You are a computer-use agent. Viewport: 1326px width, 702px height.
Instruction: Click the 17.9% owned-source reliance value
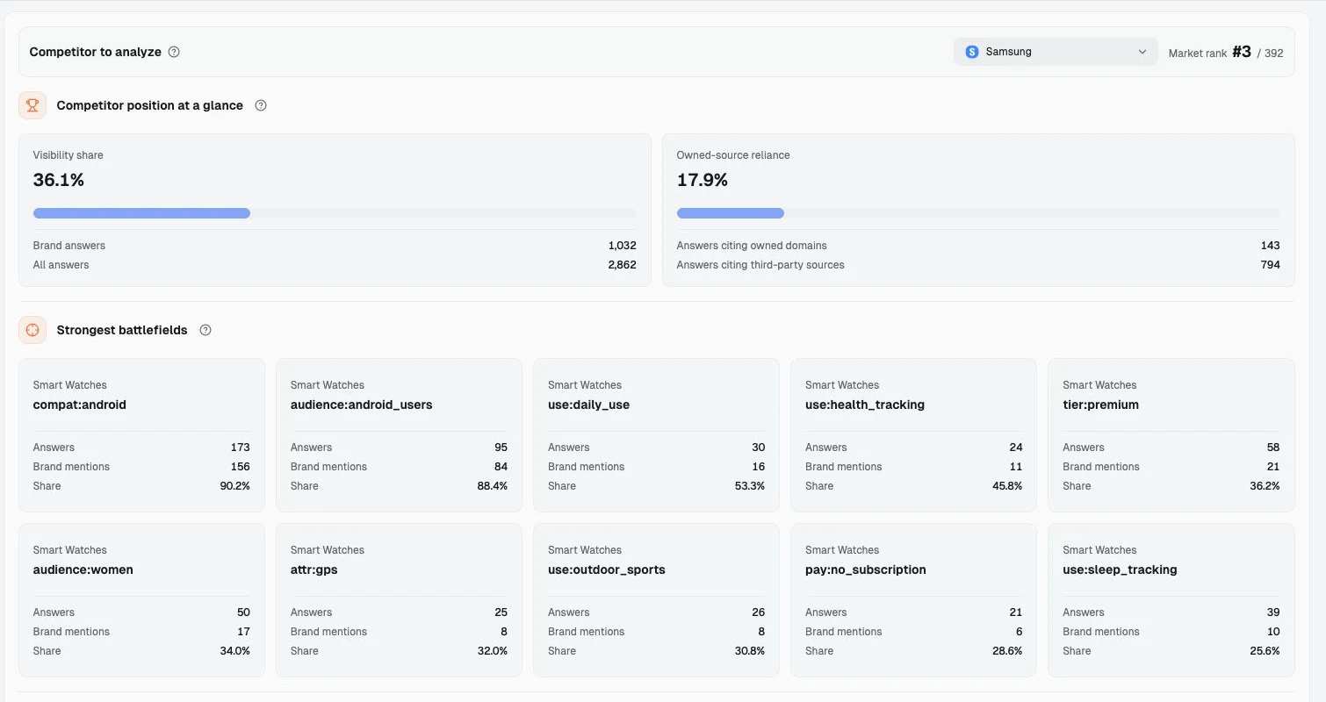click(x=703, y=180)
